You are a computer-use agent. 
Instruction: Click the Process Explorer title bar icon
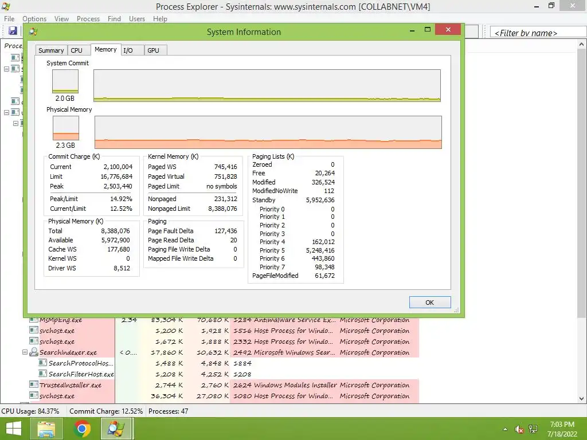(x=6, y=6)
